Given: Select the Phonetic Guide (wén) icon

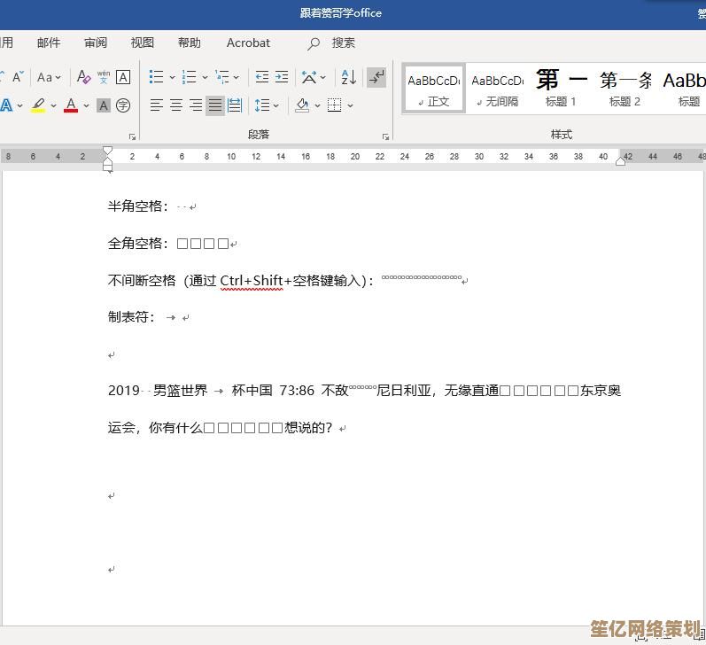Looking at the screenshot, I should [x=104, y=77].
